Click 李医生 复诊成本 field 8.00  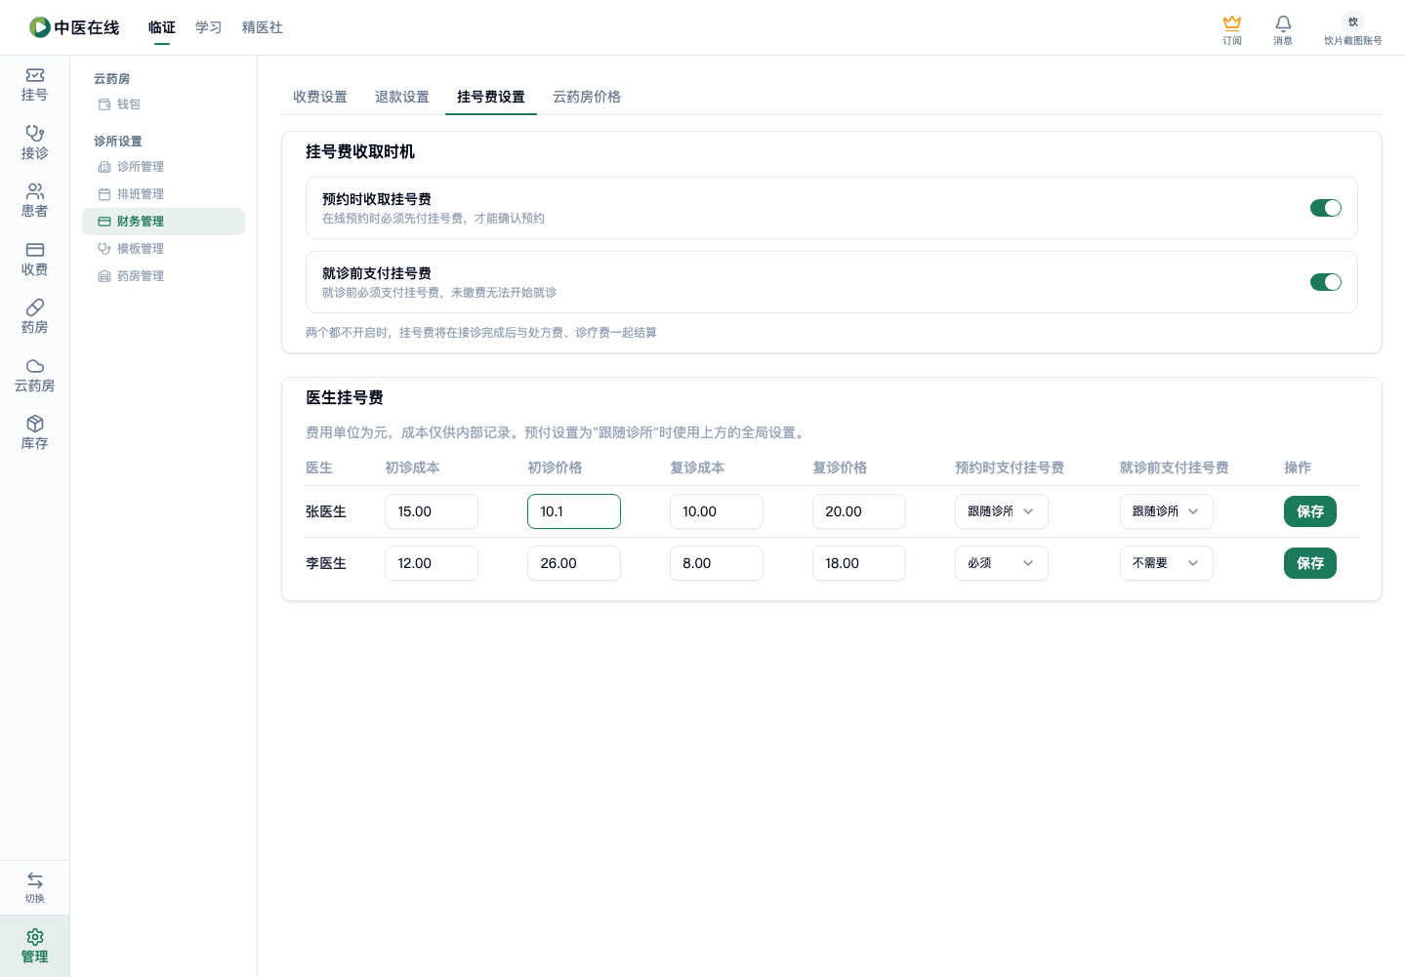pyautogui.click(x=717, y=563)
